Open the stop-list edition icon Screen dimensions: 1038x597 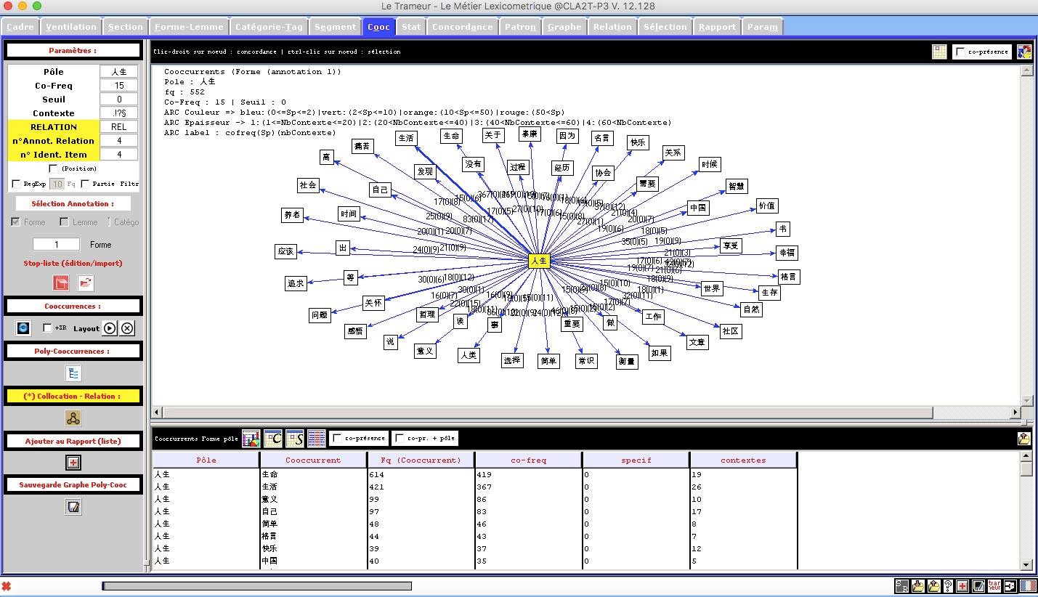pyautogui.click(x=61, y=283)
